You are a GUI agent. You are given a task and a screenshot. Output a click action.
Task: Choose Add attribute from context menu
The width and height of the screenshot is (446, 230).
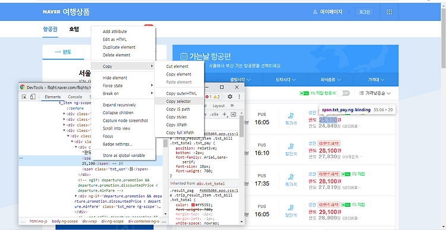click(x=123, y=31)
